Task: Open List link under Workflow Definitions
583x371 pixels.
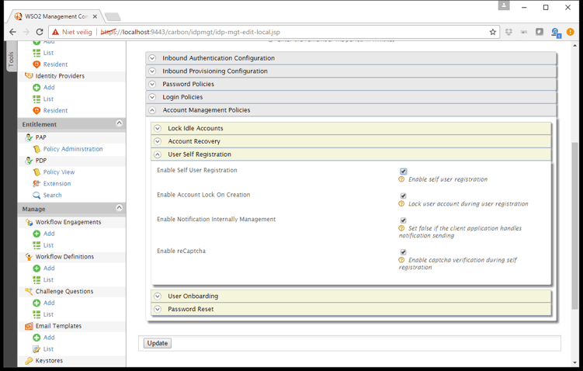Action: tap(48, 279)
